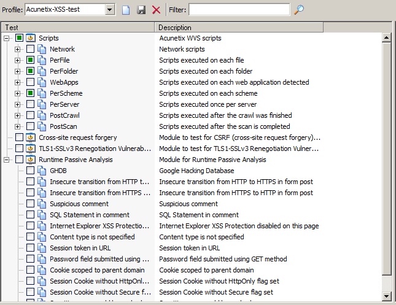
Task: Click the WebApps scripts file icon
Action: click(x=42, y=82)
